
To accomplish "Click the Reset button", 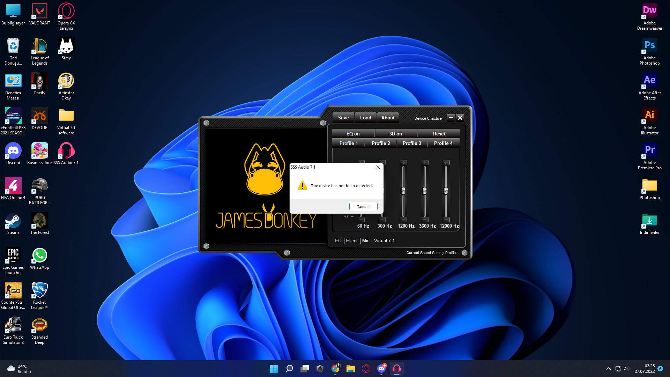I will point(439,134).
